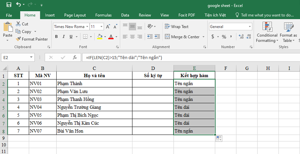
Task: Apply the yellow fill color swatch
Action: point(100,36)
